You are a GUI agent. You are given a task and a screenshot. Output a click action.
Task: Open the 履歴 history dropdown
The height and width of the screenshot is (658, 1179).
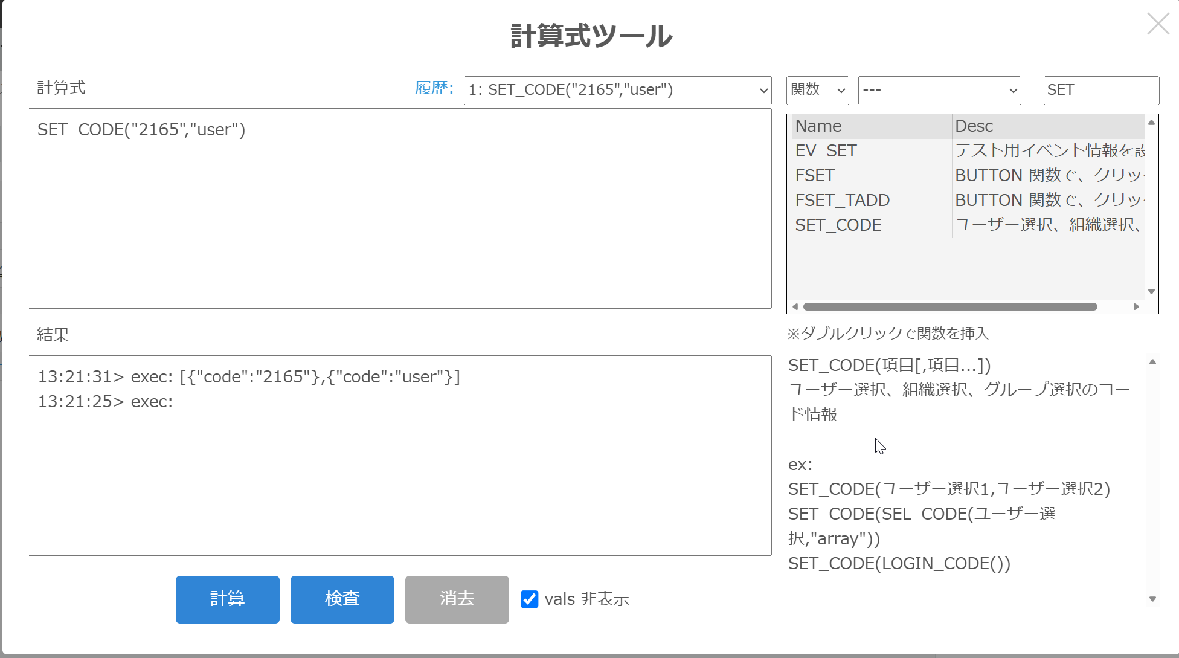coord(617,90)
